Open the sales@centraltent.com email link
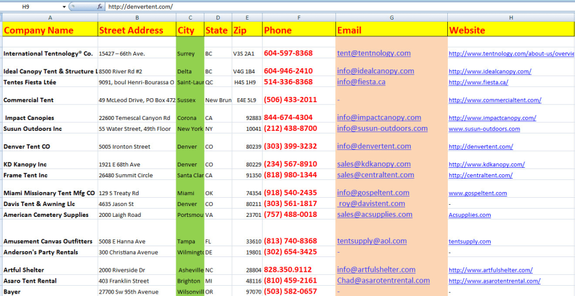This screenshot has width=575, height=296. [376, 175]
